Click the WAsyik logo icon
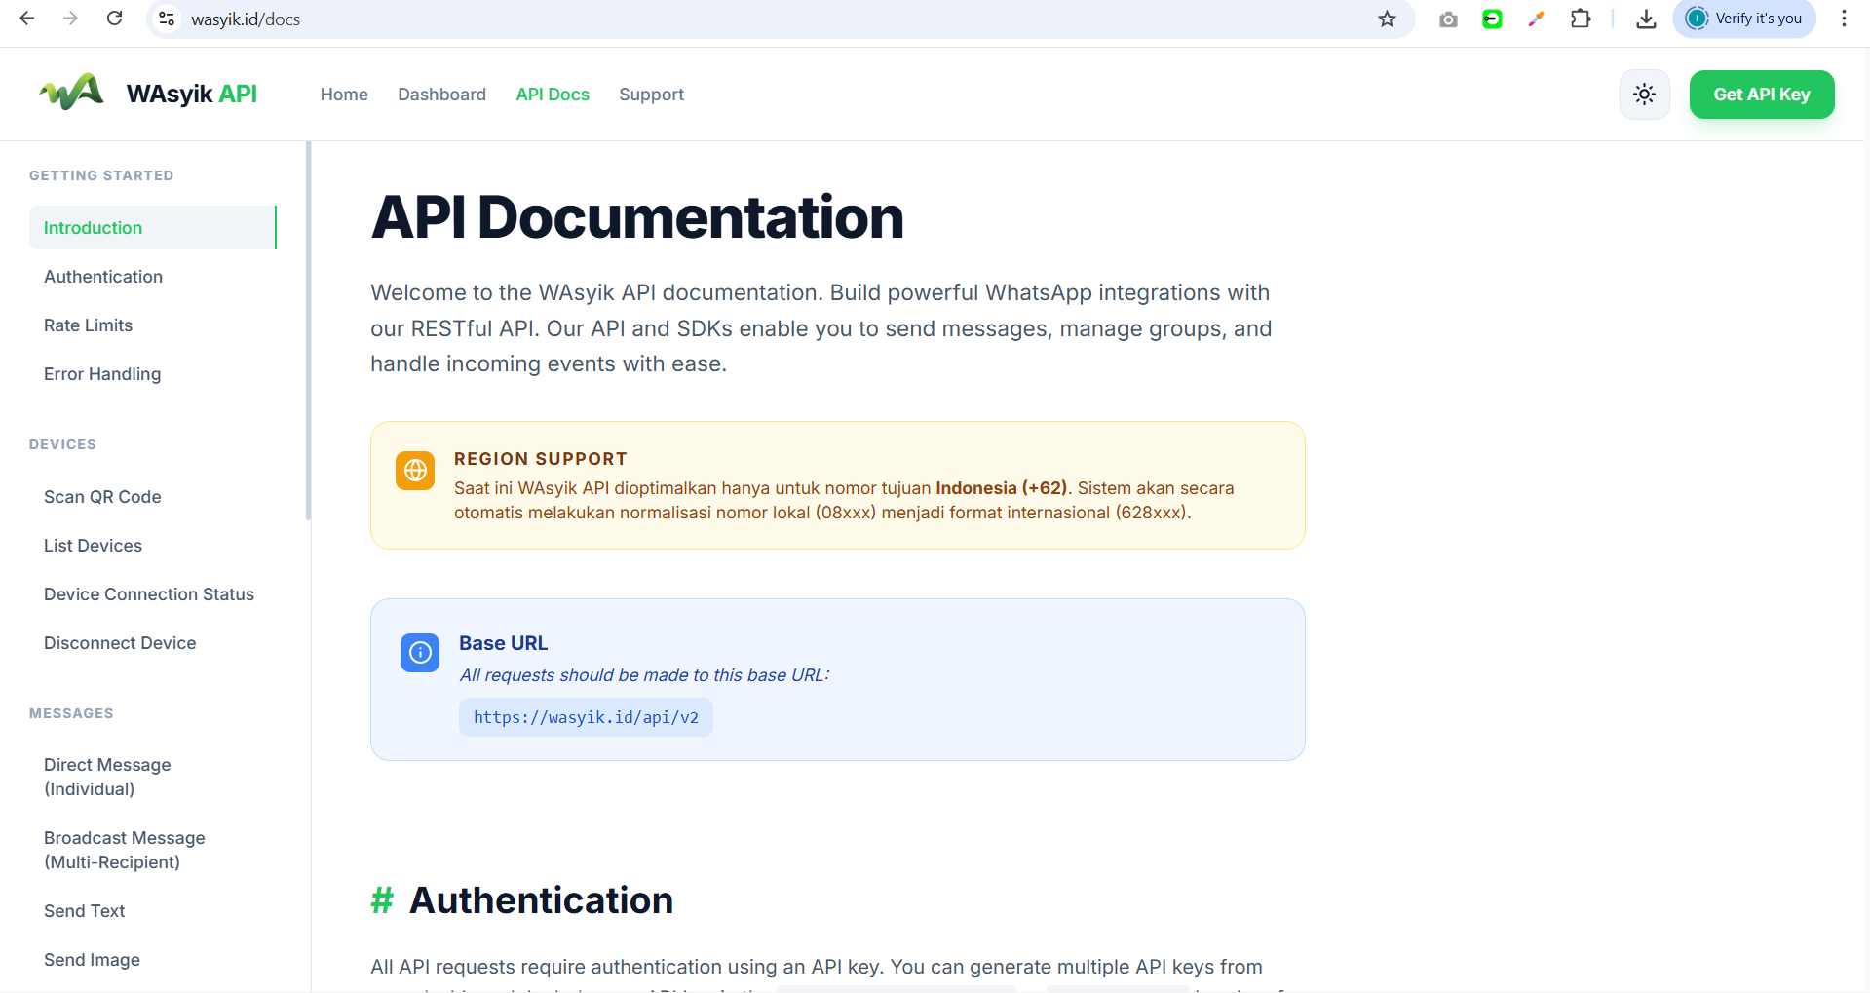Viewport: 1870px width, 993px height. click(71, 94)
